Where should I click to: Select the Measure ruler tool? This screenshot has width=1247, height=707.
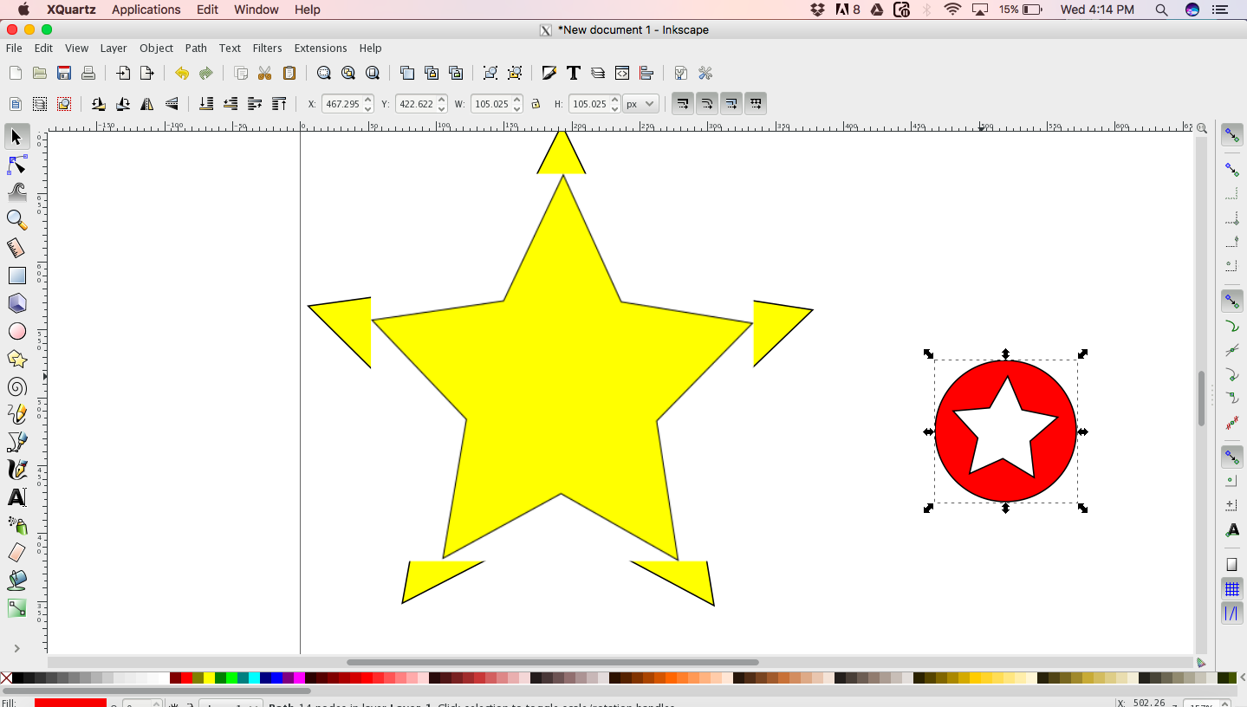(16, 248)
